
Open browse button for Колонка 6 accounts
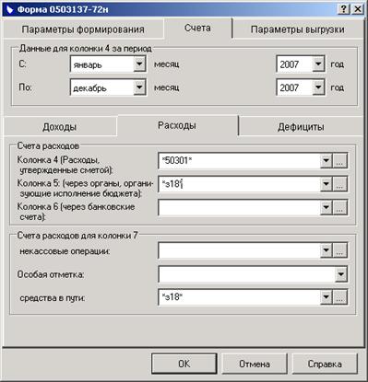(339, 208)
